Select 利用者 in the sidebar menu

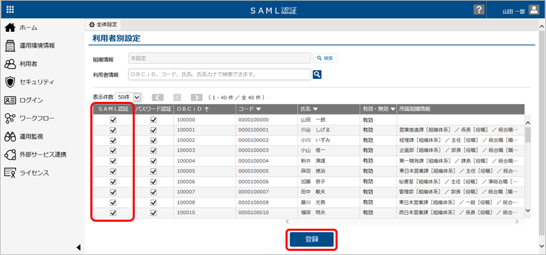tap(28, 64)
